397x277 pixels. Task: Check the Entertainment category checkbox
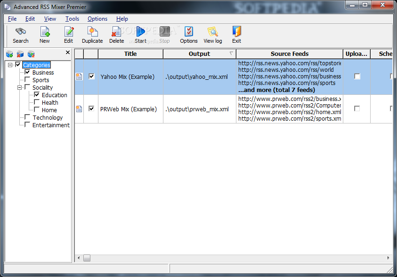tap(27, 125)
